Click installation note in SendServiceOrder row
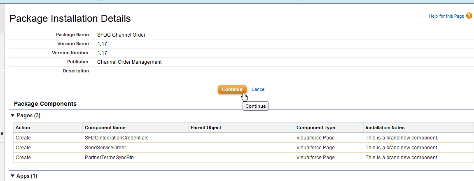 pos(402,148)
